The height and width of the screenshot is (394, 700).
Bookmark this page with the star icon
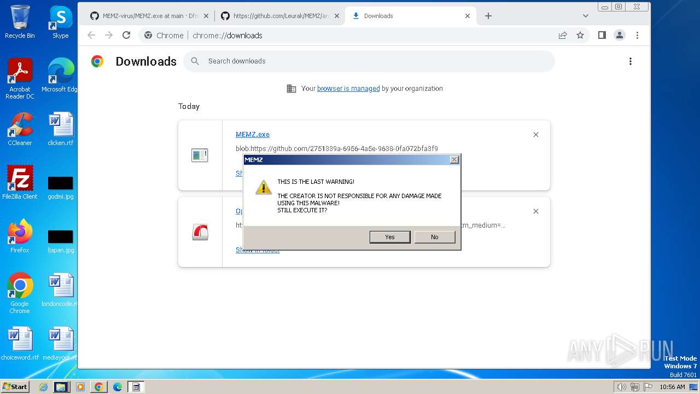580,35
